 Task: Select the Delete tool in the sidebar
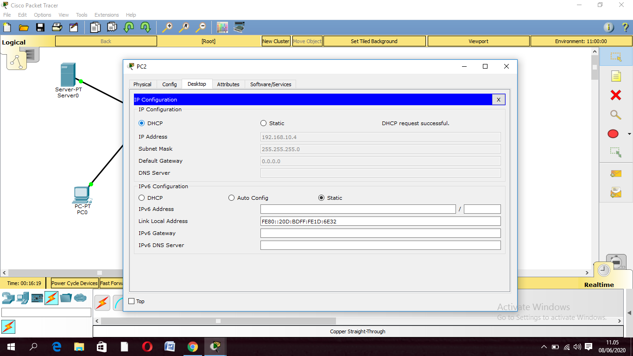tap(615, 95)
